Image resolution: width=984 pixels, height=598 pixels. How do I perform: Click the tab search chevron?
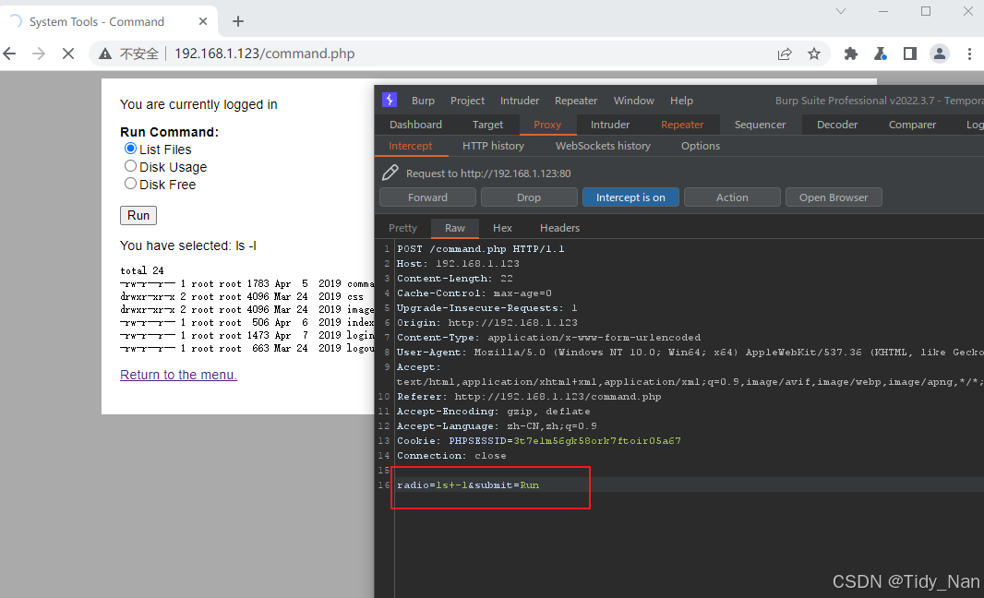point(841,11)
